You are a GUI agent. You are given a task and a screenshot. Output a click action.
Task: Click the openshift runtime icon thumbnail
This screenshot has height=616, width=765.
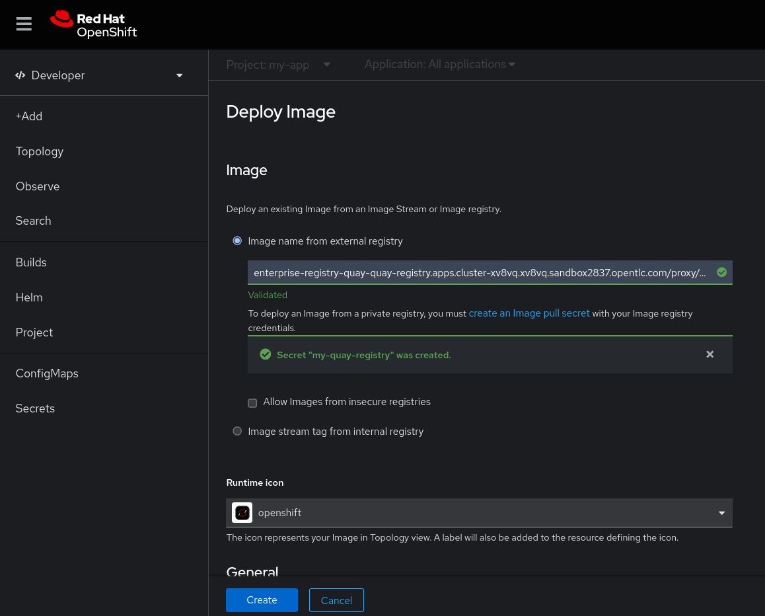click(x=242, y=513)
